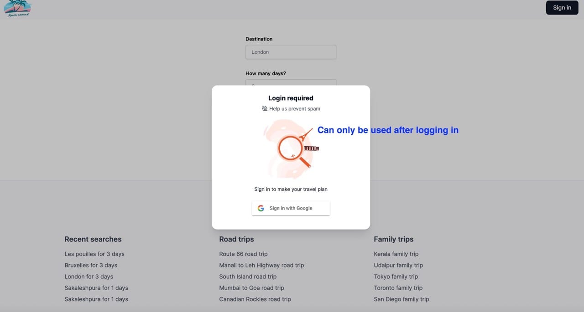
Task: Click the Destination input showing 'London'
Action: click(x=291, y=52)
